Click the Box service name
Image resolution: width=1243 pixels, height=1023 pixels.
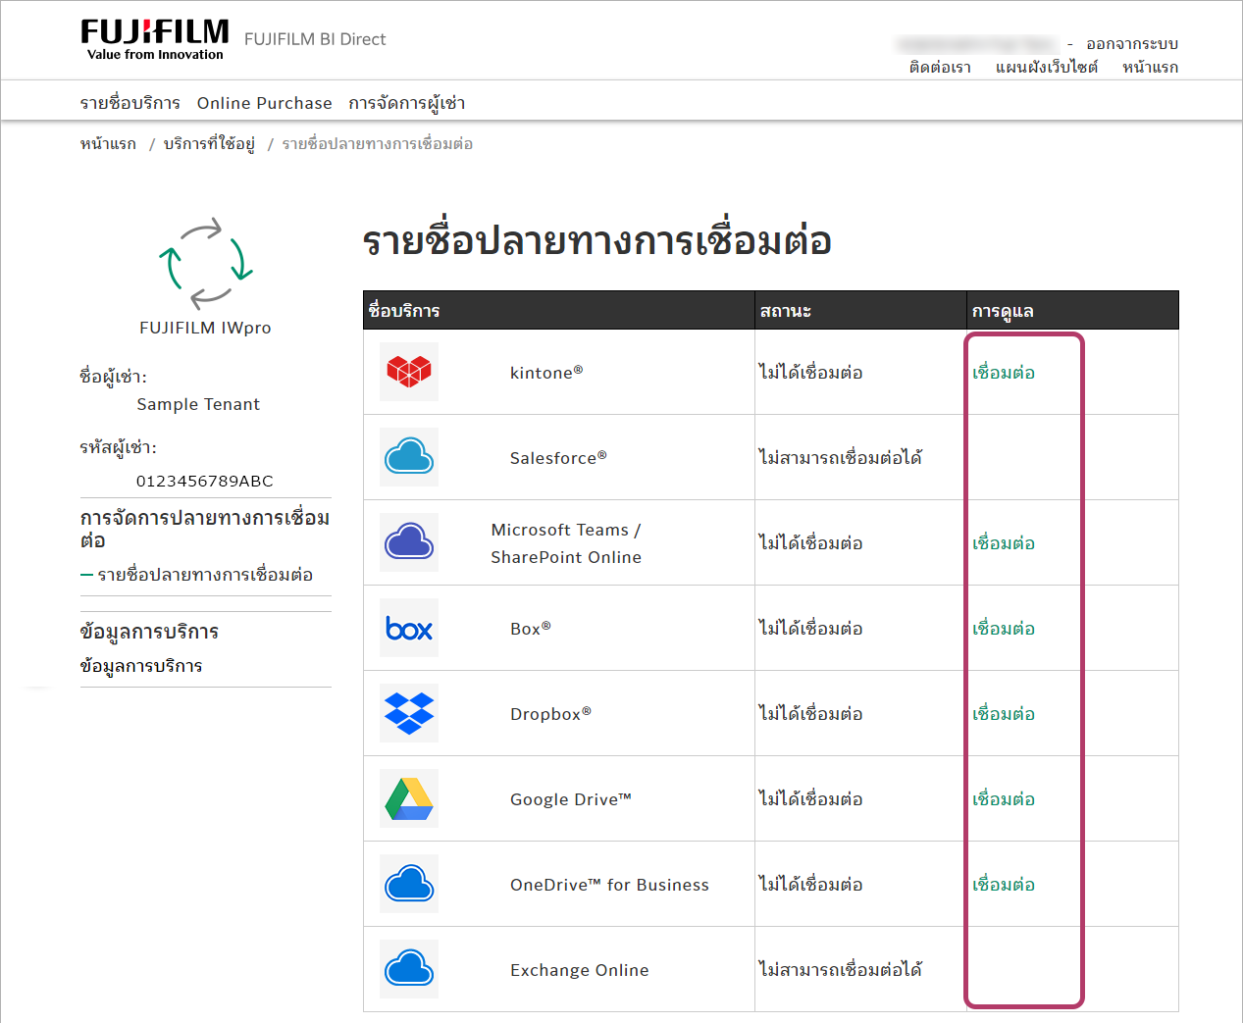pos(531,629)
